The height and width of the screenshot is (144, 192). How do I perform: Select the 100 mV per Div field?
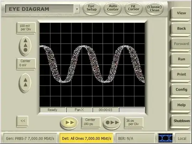pyautogui.click(x=26, y=28)
